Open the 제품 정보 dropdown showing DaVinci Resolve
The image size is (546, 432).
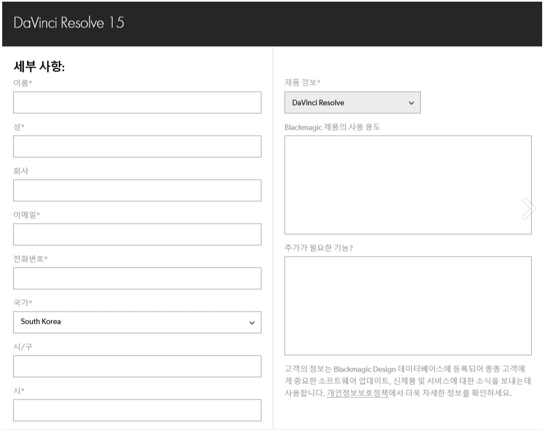point(353,102)
